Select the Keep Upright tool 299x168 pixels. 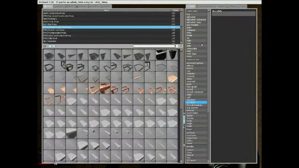[196, 87]
